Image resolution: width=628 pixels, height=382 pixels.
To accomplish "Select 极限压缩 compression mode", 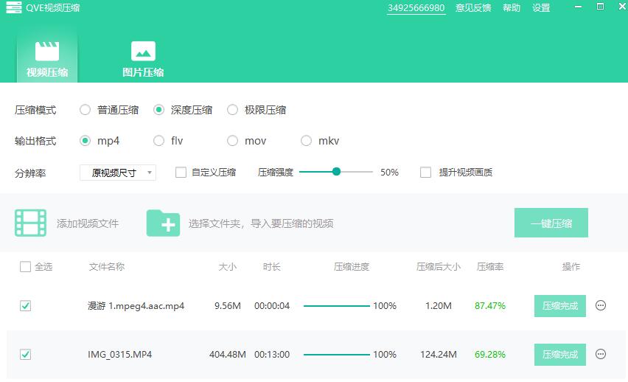I will coord(233,110).
